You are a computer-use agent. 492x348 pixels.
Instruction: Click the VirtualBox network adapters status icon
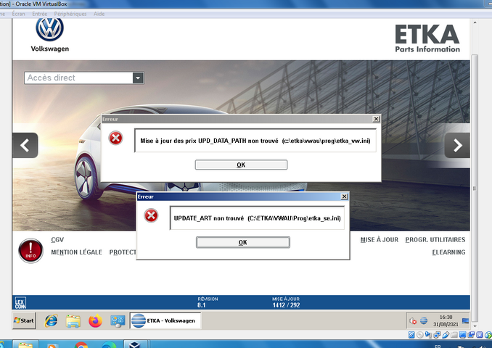(x=437, y=335)
